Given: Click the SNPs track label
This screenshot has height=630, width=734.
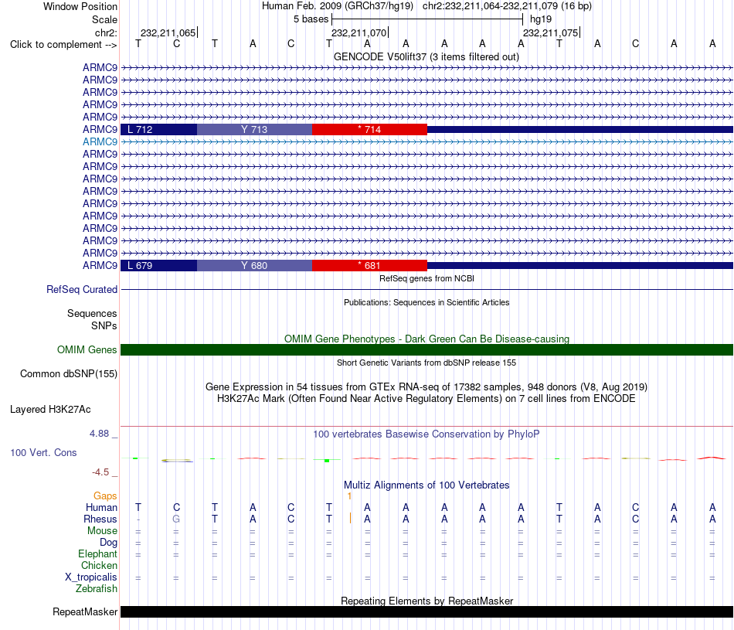Looking at the screenshot, I should (x=104, y=325).
